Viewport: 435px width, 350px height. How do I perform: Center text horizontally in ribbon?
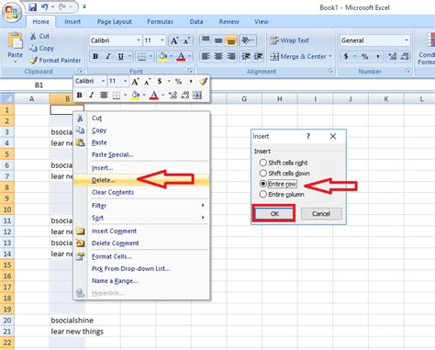[x=218, y=56]
